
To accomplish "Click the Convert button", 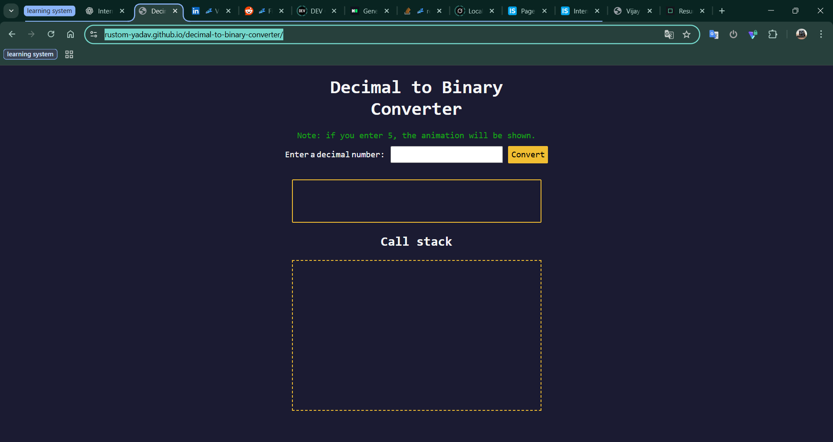I will coord(528,155).
